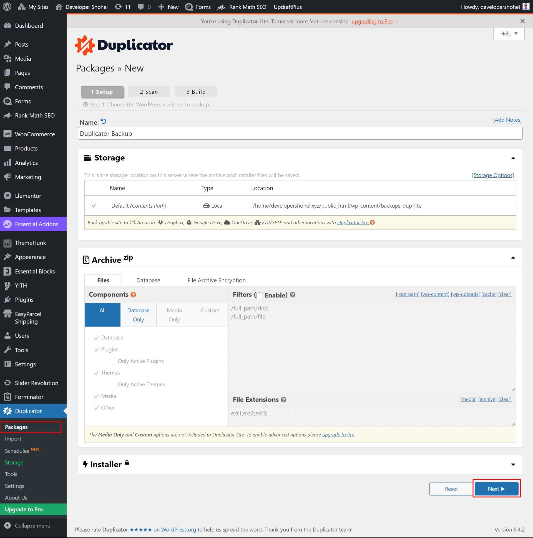Click the Comments bubble icon in sidebar
This screenshot has height=538, width=533.
tap(7, 87)
